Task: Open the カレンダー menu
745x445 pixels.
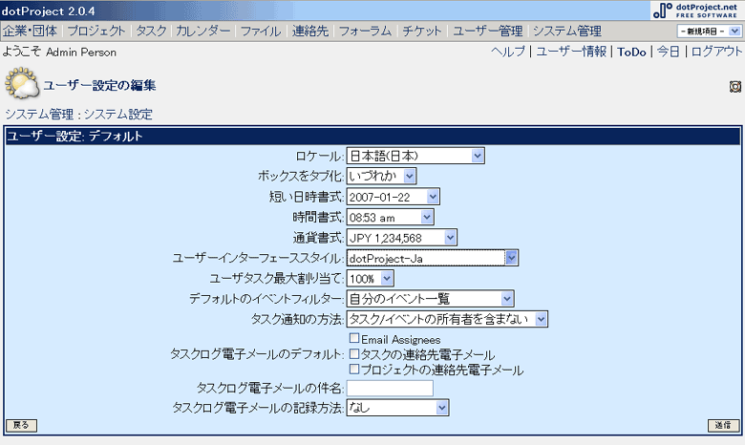Action: coord(202,31)
